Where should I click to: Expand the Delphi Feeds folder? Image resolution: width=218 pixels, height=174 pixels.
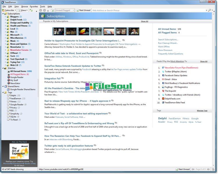point(5,20)
